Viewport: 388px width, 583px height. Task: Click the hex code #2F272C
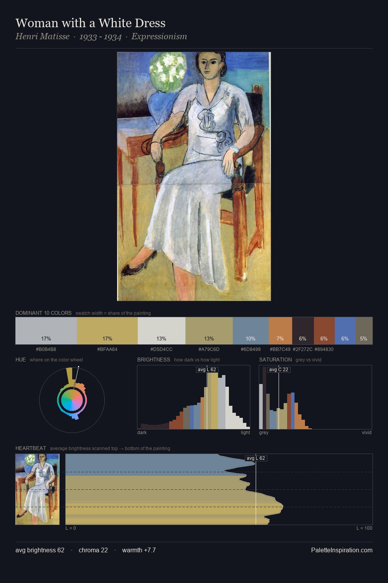coord(303,349)
